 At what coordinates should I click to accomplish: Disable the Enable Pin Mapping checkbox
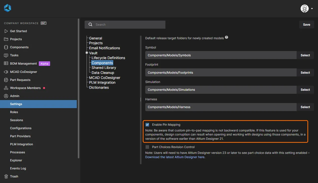(x=147, y=125)
